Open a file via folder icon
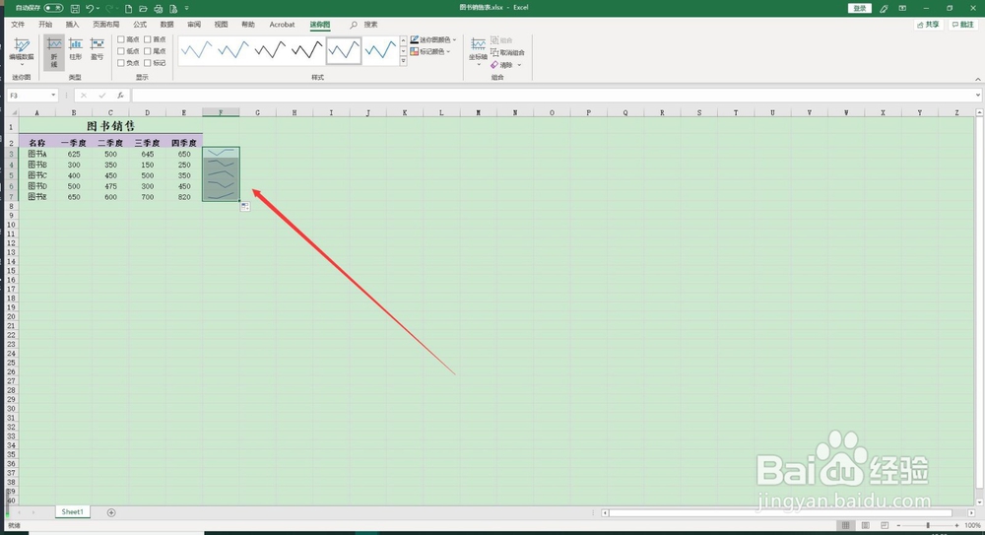Viewport: 985px width, 535px height. coord(143,9)
